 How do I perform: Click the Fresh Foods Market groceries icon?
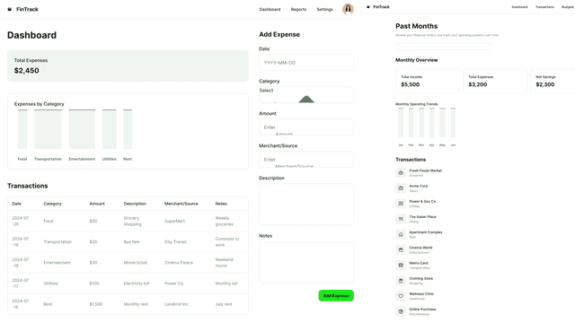(x=401, y=172)
